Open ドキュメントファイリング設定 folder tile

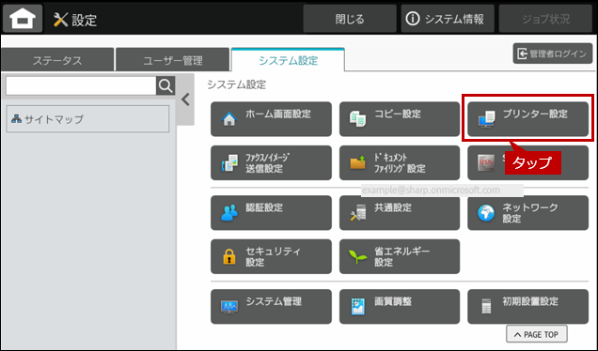pyautogui.click(x=400, y=163)
